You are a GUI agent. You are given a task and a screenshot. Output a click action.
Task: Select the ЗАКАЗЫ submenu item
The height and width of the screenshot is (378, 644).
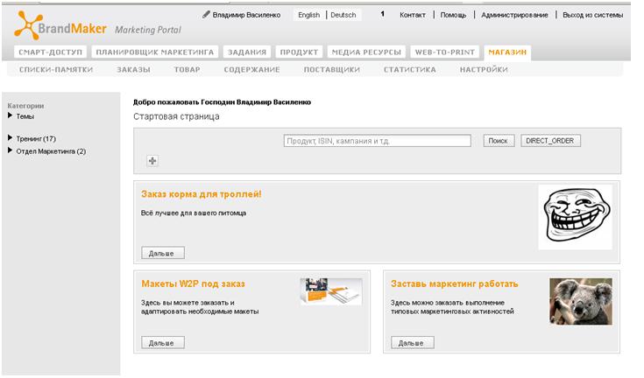(x=133, y=70)
